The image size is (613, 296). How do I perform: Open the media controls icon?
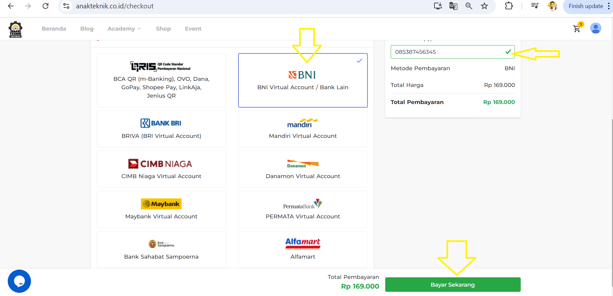tap(535, 6)
